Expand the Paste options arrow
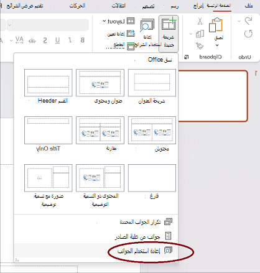The width and height of the screenshot is (260, 273). coord(217,45)
